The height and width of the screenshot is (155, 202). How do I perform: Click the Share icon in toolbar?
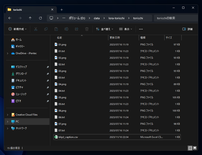tap(77, 29)
